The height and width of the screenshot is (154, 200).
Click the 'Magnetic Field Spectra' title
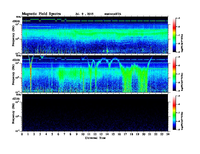point(41,14)
